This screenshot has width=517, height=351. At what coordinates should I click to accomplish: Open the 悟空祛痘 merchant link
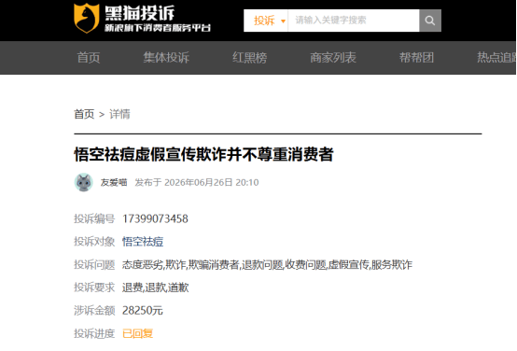point(143,242)
